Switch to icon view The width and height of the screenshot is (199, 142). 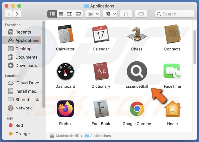pyautogui.click(x=52, y=14)
